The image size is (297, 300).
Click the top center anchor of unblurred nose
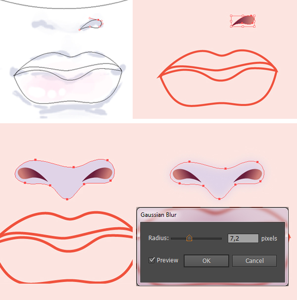pos(74,167)
